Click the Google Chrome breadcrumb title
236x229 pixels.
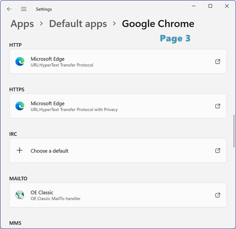click(x=158, y=24)
